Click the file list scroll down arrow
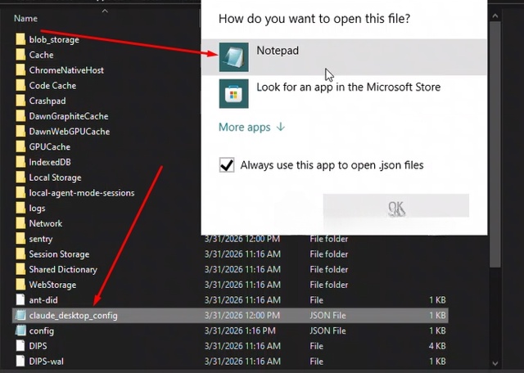Viewport: 524px width, 373px height. coord(495,363)
